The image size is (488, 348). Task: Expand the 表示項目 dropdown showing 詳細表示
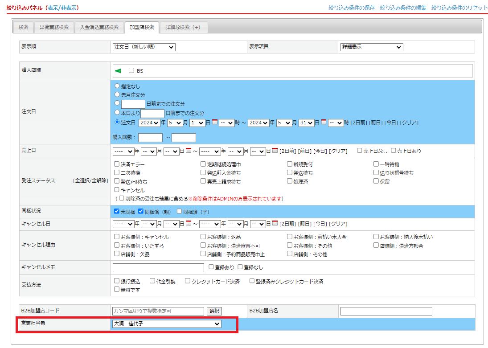[x=371, y=47]
